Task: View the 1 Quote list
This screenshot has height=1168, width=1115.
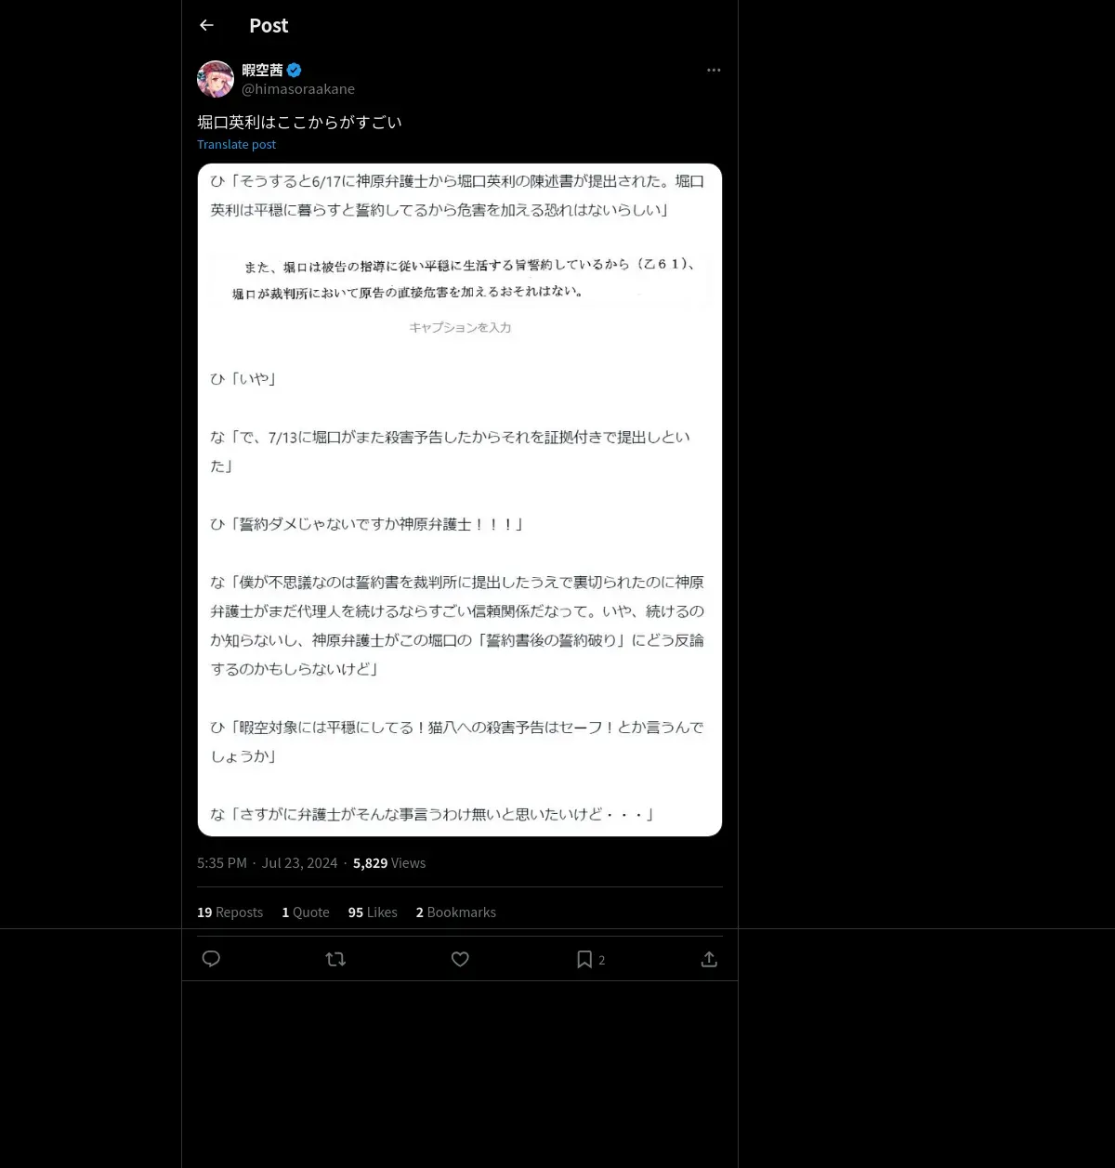Action: point(306,912)
